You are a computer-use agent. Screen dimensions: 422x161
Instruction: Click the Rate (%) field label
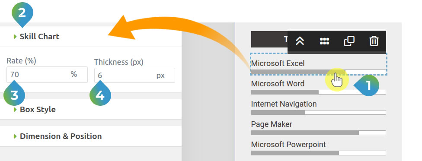[x=21, y=61]
